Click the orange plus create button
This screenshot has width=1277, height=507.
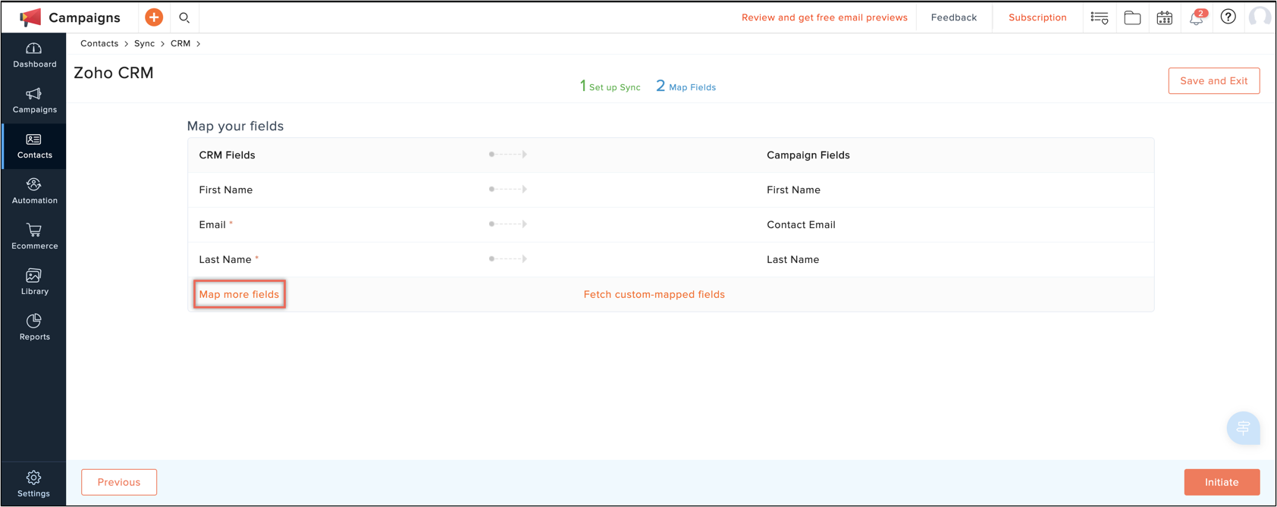pyautogui.click(x=154, y=17)
